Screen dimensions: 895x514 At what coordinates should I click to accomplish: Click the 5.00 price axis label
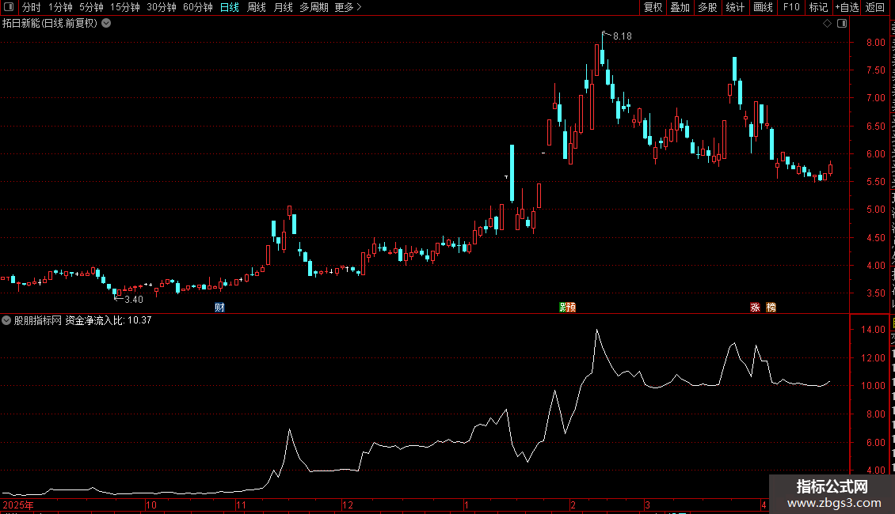coord(875,209)
